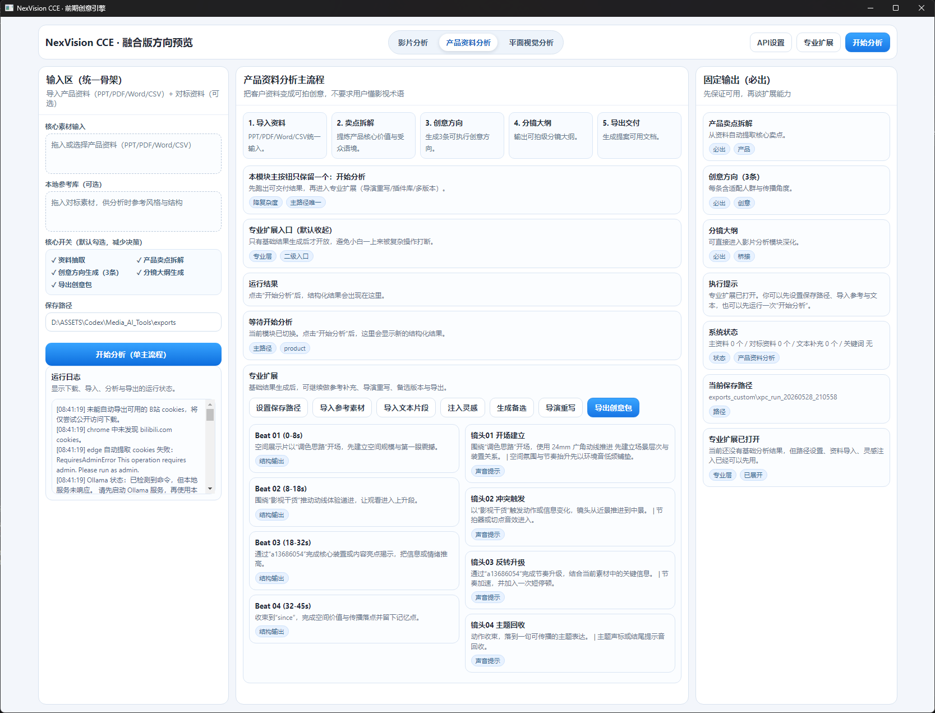Screen dimensions: 935x713
Task: Open the 平面视觉分析 tab
Action: click(531, 43)
